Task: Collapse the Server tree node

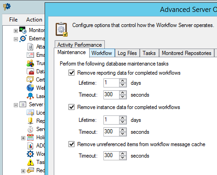Action: (x=16, y=105)
